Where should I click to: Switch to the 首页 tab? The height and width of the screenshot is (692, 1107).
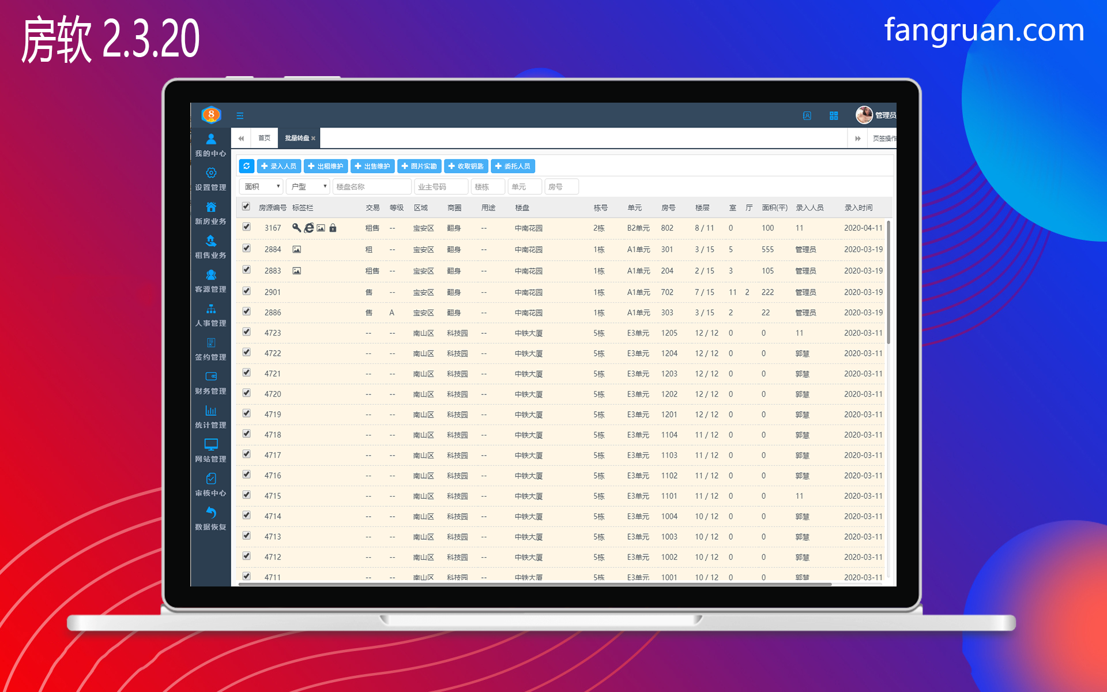(264, 138)
